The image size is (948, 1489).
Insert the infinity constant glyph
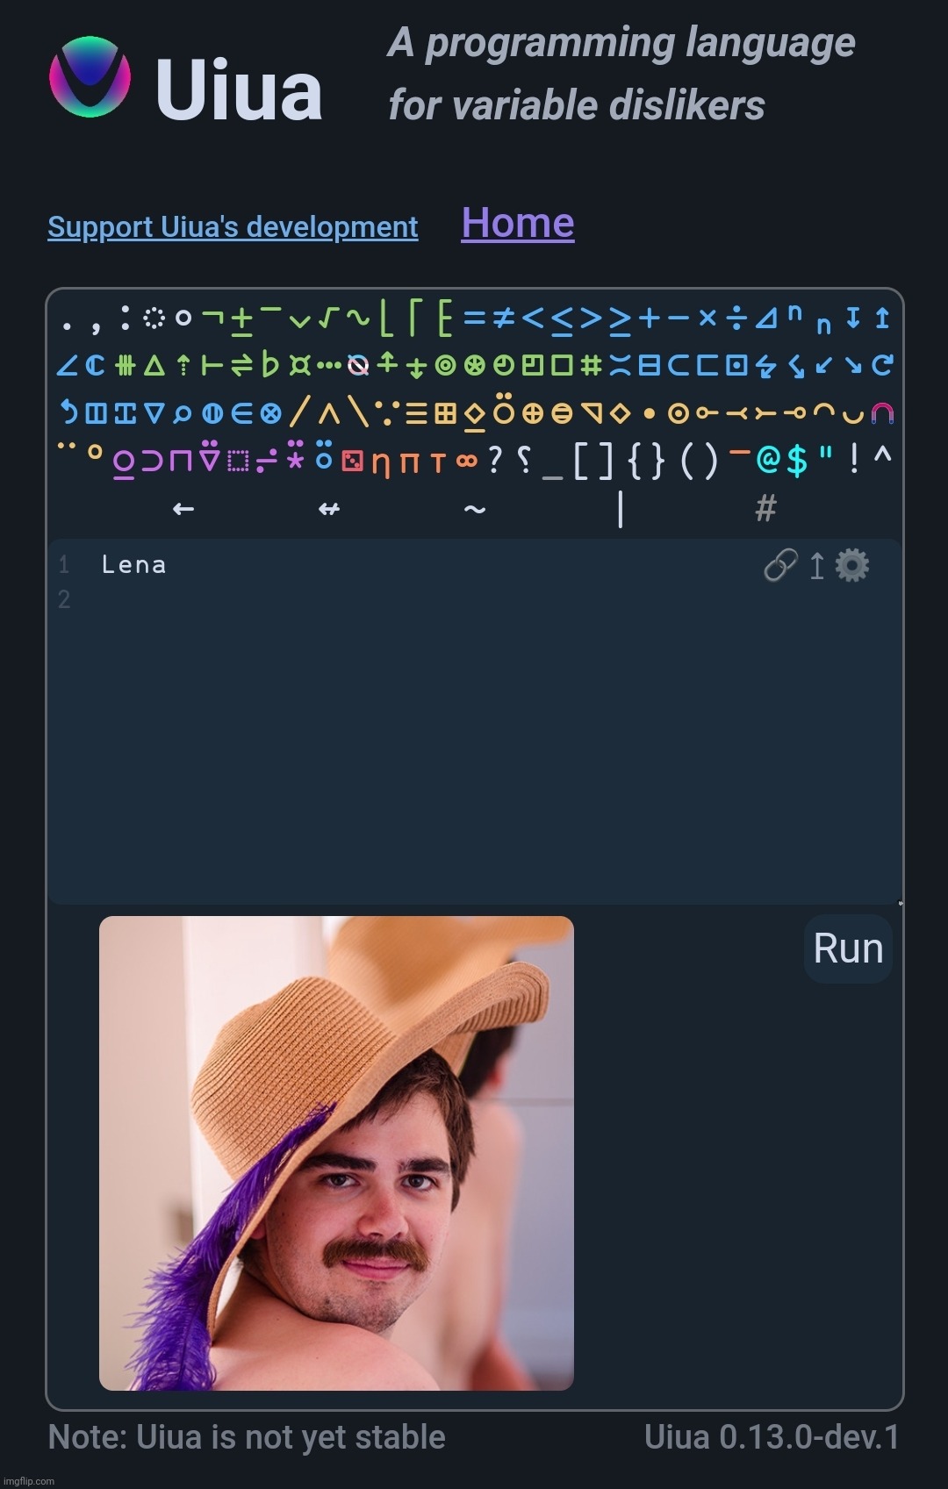pos(467,460)
